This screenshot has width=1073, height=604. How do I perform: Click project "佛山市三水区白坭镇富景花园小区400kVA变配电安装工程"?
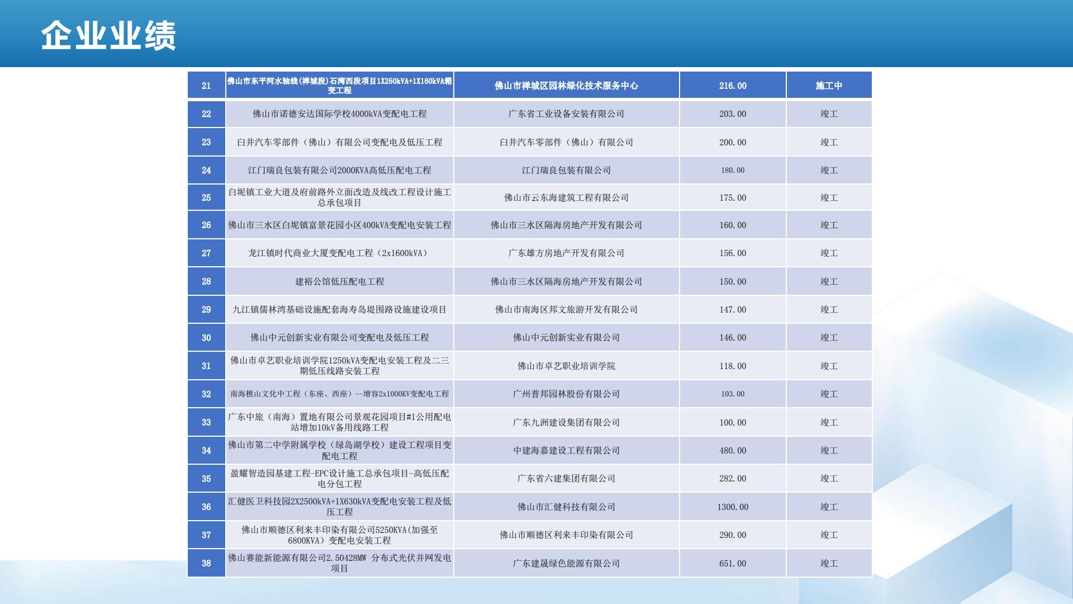pyautogui.click(x=340, y=225)
